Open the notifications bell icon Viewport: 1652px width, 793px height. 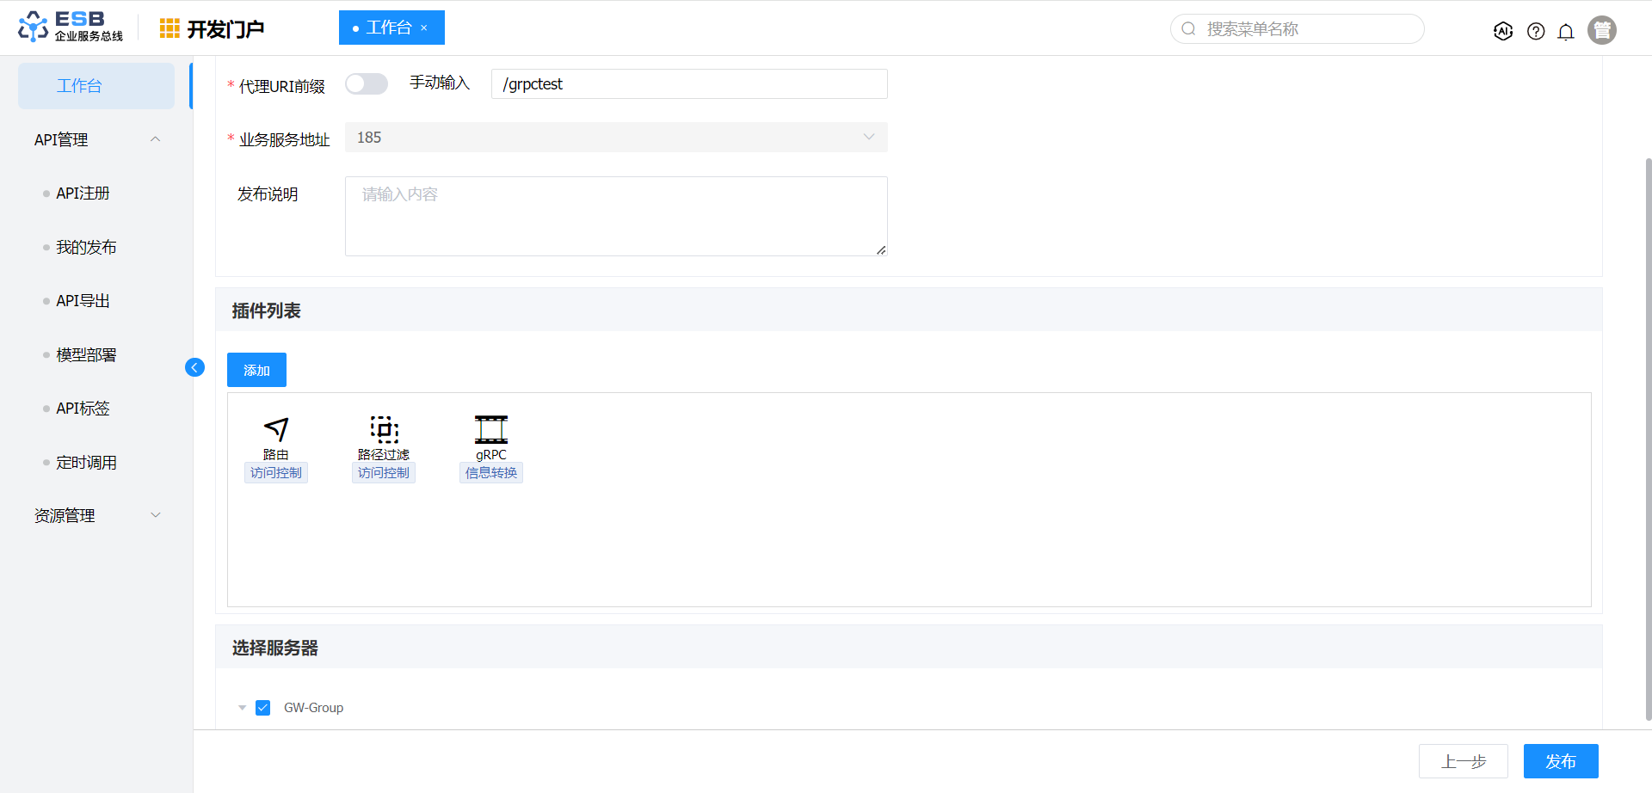tap(1566, 31)
